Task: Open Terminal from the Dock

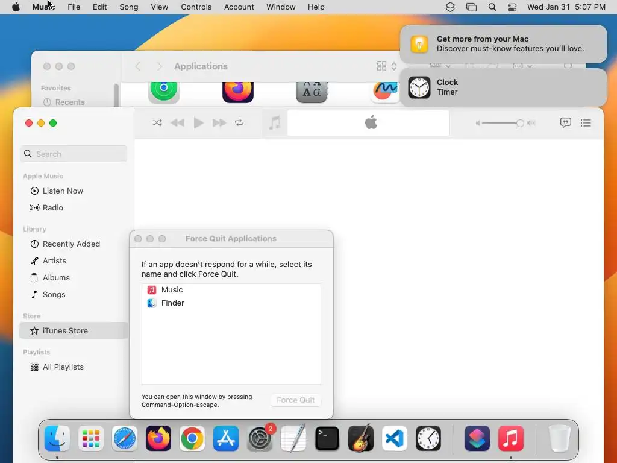Action: (327, 438)
